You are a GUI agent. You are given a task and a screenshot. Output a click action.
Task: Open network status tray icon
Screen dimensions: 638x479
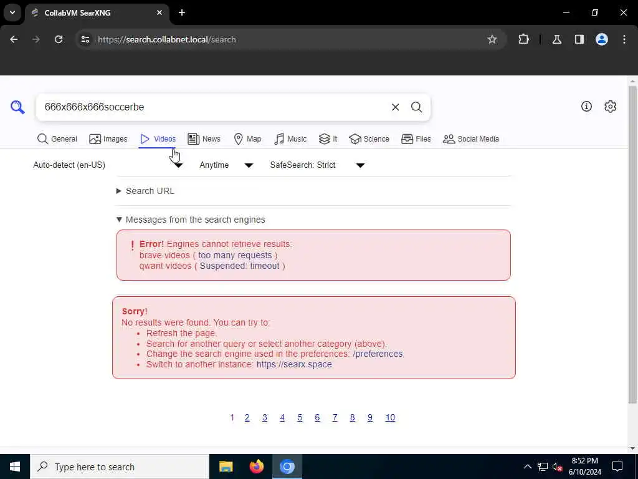[543, 467]
